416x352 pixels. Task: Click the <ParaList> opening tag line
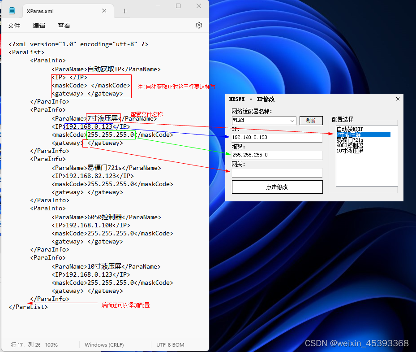26,52
